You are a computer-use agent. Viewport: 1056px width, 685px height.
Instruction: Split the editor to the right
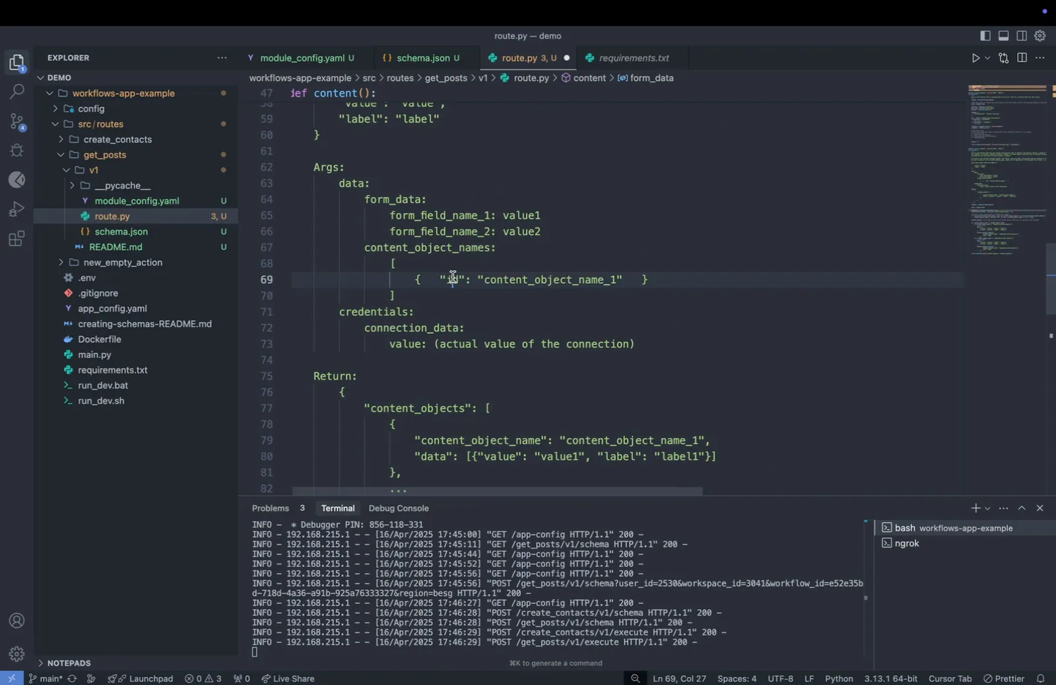(1022, 58)
